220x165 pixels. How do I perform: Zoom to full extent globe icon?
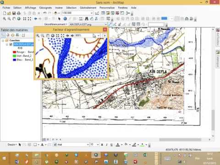coord(19,19)
